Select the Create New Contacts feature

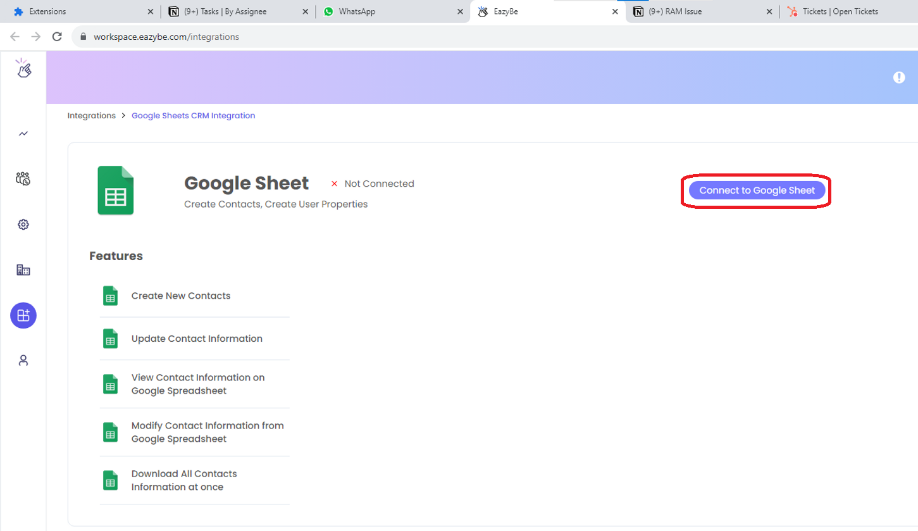pyautogui.click(x=181, y=296)
